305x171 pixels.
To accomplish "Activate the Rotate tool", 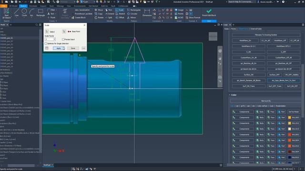I will coord(99,18).
